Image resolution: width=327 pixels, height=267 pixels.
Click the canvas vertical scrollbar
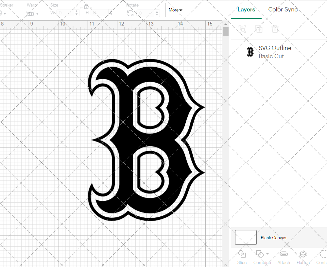(x=225, y=31)
